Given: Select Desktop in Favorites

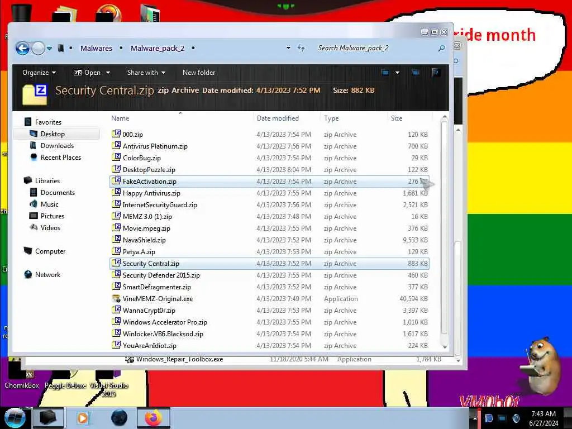Looking at the screenshot, I should tap(53, 134).
